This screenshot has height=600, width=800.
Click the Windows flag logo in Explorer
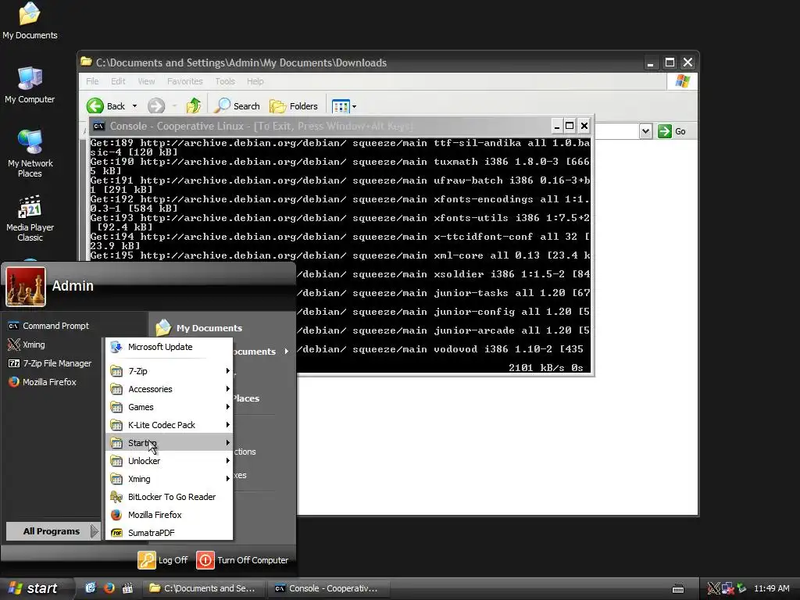click(x=682, y=81)
